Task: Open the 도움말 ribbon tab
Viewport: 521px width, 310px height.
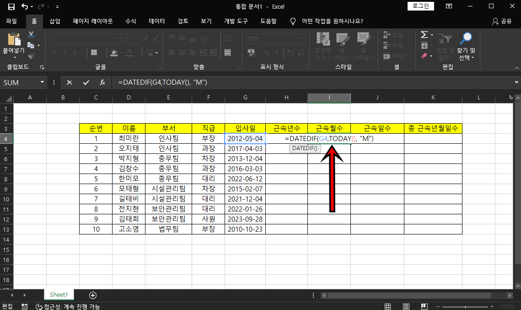Action: [269, 21]
